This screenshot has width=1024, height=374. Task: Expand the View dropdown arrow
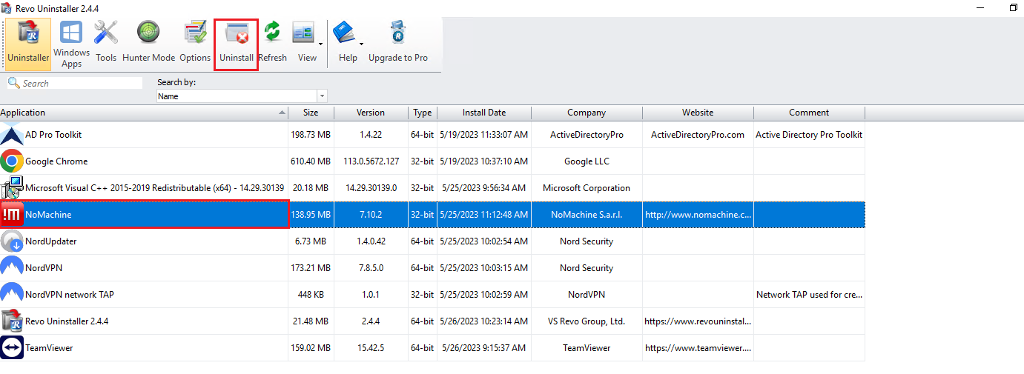click(x=321, y=44)
